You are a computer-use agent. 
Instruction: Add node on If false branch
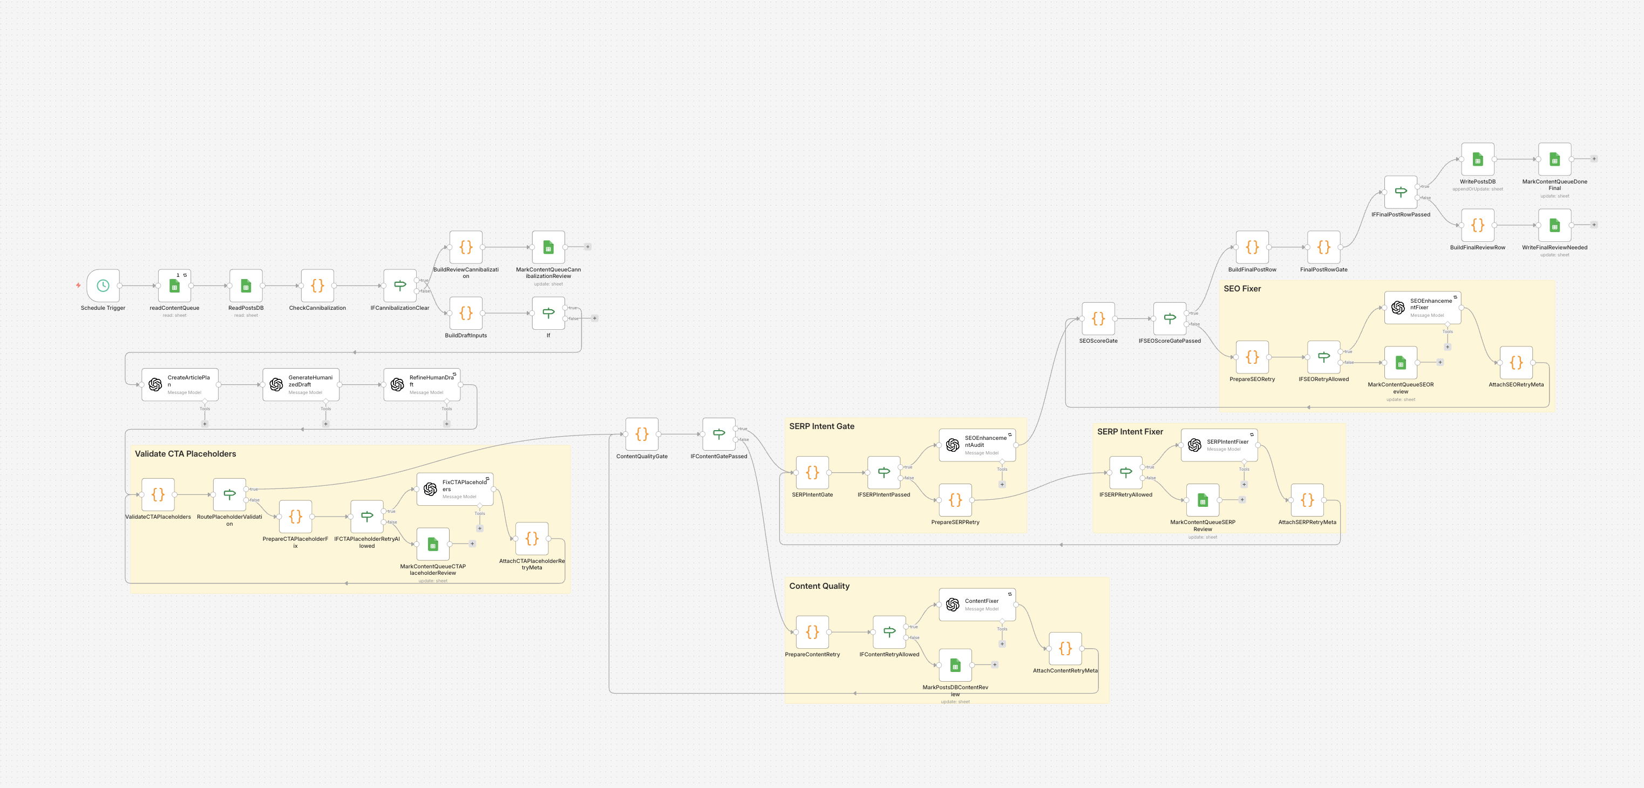point(594,318)
